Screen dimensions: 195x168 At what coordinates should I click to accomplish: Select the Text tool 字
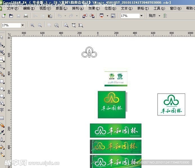click(2, 110)
